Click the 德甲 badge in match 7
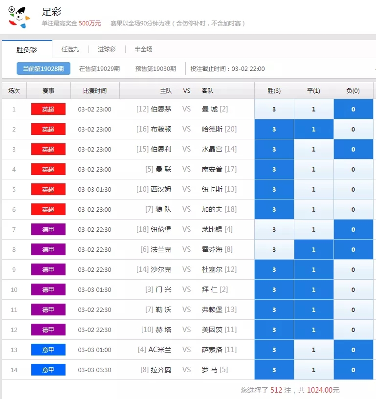Viewport: 376px width, 399px height. coord(48,229)
